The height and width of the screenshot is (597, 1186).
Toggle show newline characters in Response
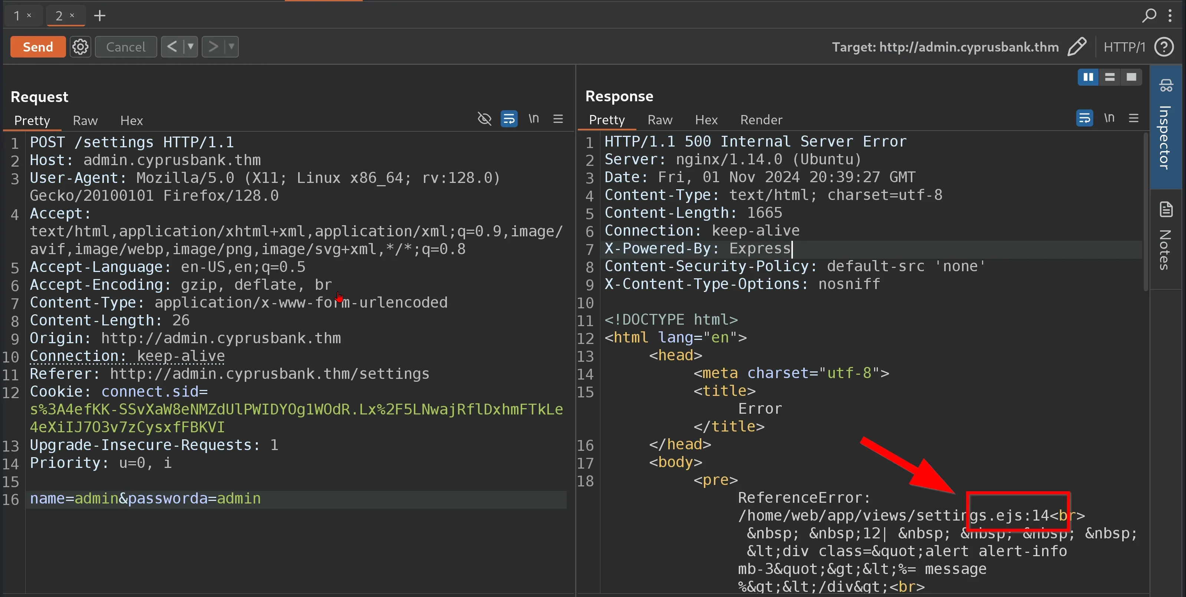(x=1109, y=118)
